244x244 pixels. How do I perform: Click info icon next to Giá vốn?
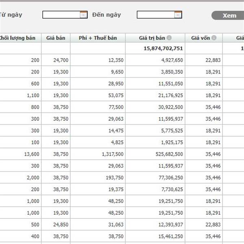[x=214, y=38]
